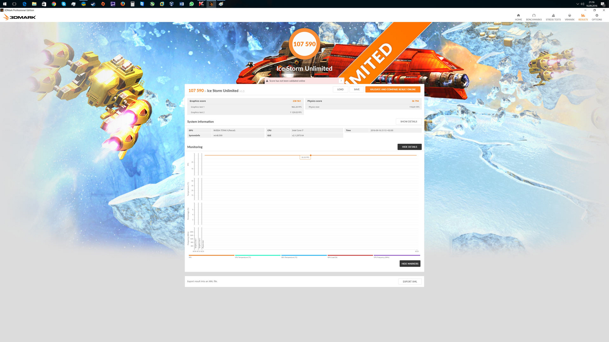Open the VRMark section icon
Image resolution: width=609 pixels, height=342 pixels.
tap(569, 16)
